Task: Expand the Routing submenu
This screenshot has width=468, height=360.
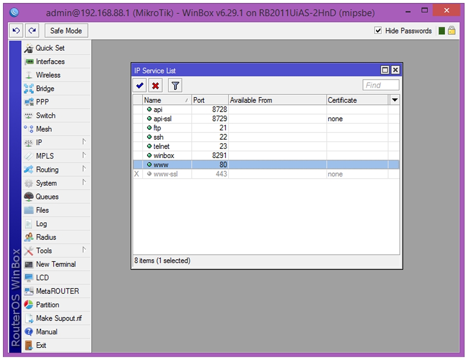Action: 56,169
